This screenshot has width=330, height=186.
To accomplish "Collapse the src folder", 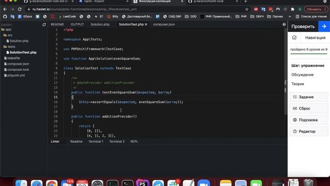I will pos(8,35).
